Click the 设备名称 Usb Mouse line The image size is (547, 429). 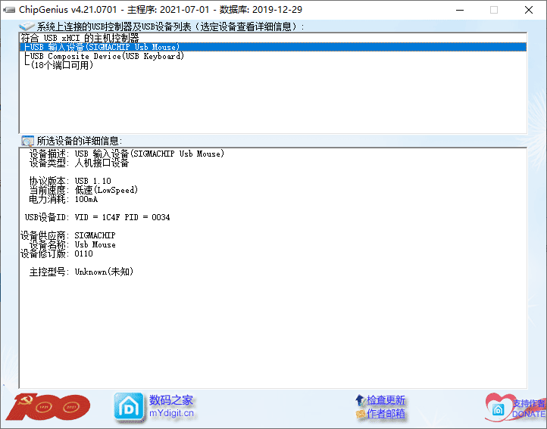(x=72, y=244)
